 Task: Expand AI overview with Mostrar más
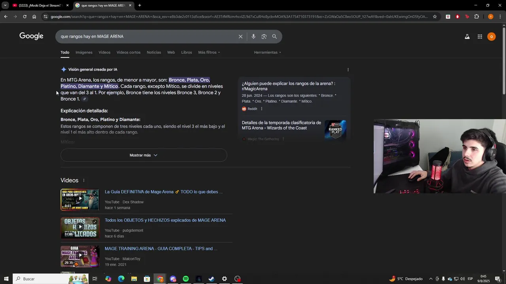point(143,155)
